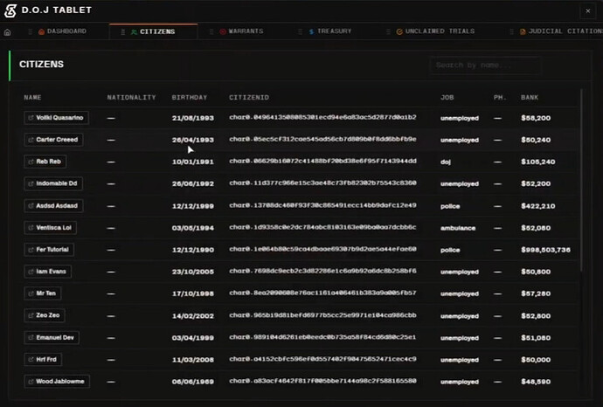Open Volkl Quasarino citizen profile button

[56, 118]
